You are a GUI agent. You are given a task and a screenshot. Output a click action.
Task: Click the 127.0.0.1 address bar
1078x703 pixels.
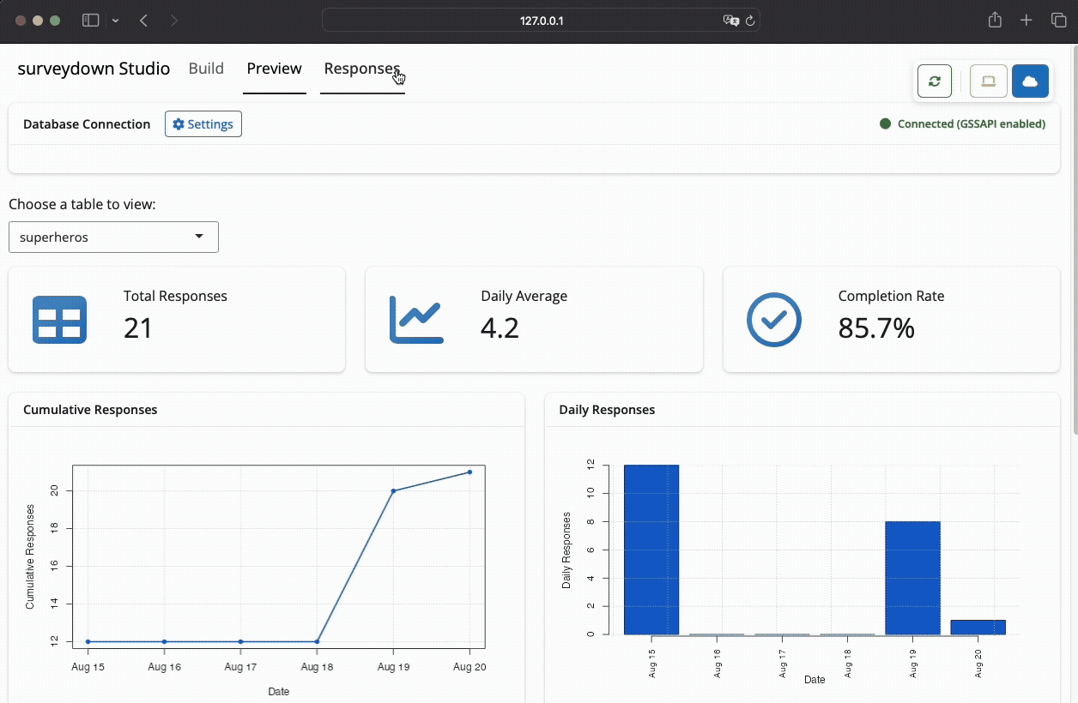541,21
